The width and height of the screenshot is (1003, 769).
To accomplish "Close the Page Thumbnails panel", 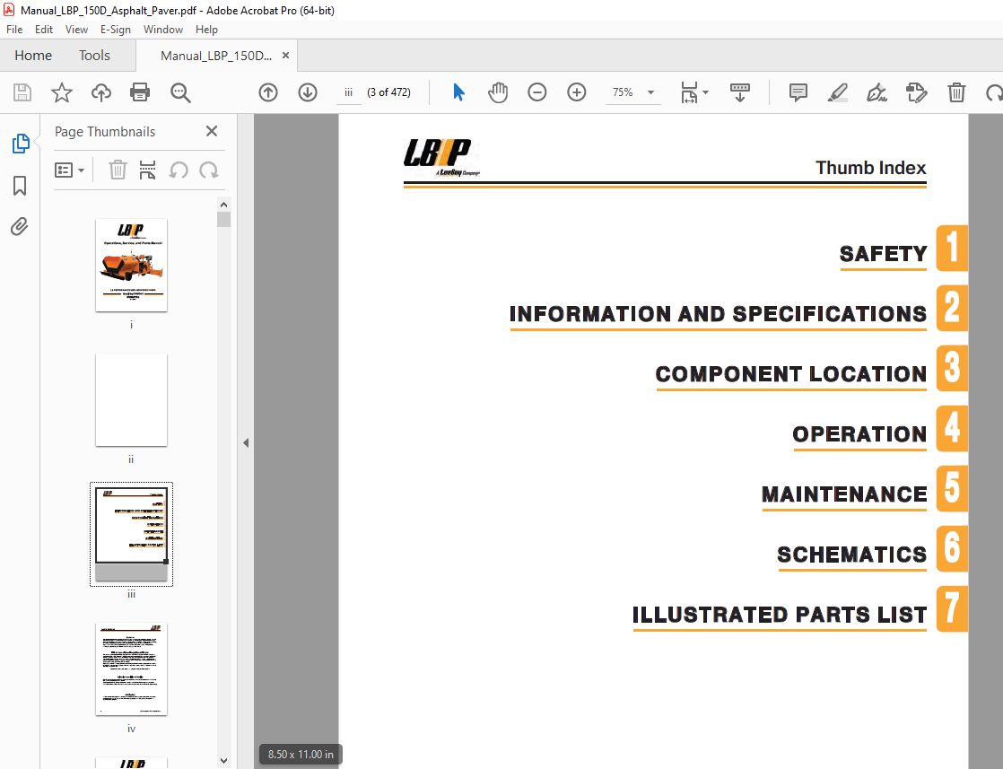I will pos(212,131).
